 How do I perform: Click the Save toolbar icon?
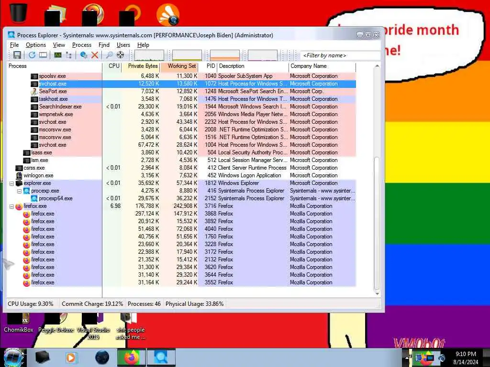(x=17, y=55)
